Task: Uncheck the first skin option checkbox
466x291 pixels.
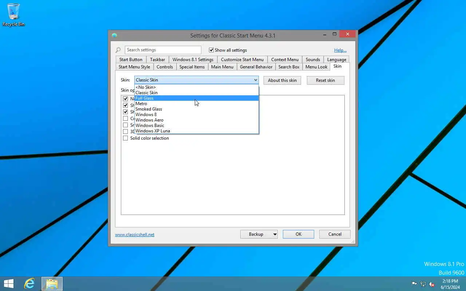Action: 125,99
